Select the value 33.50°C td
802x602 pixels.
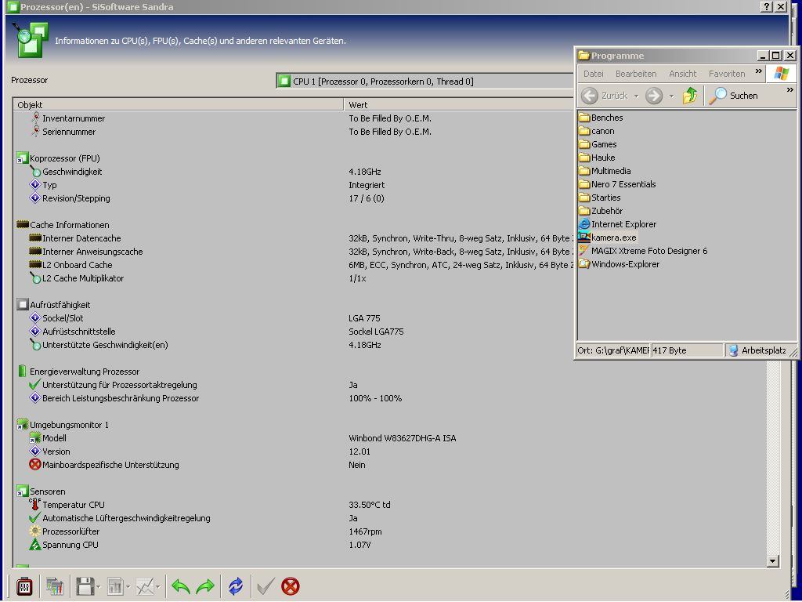click(370, 505)
